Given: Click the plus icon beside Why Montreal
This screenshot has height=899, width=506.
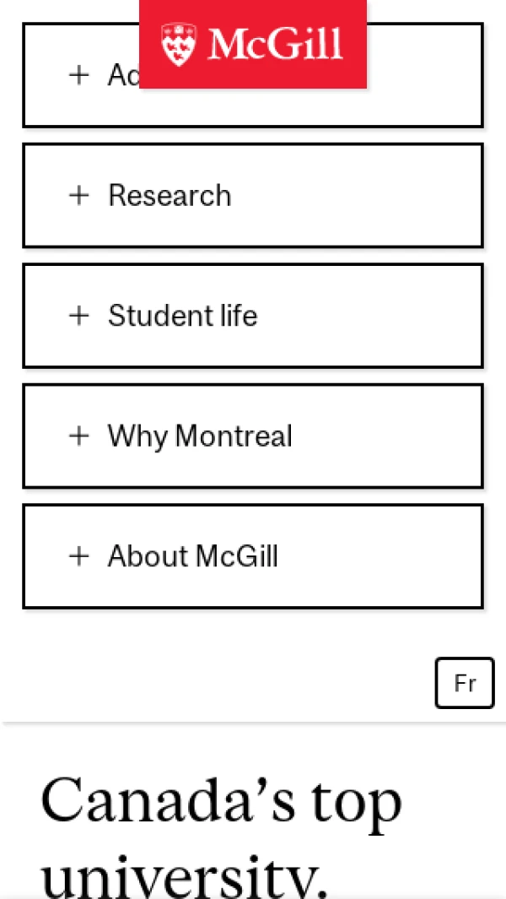Looking at the screenshot, I should 79,436.
